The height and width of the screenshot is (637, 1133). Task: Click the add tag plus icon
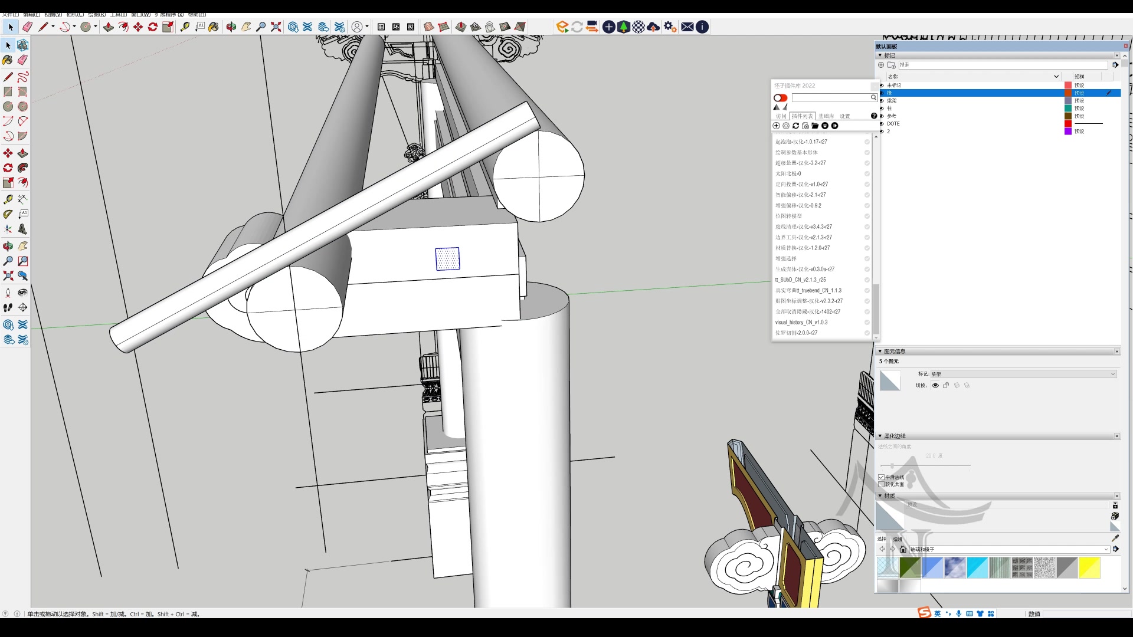pos(881,65)
